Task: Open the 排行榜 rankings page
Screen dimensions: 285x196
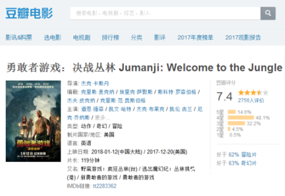Action: coord(110,38)
